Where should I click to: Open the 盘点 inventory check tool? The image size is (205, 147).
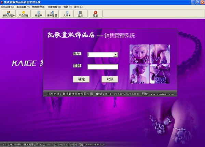[80, 14]
